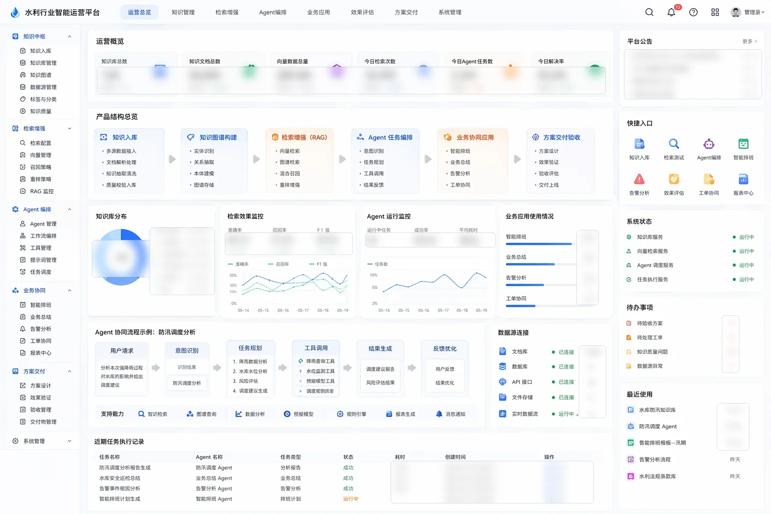771x514 pixels.
Task: Open 知识图谱 in sidebar
Action: pos(41,75)
